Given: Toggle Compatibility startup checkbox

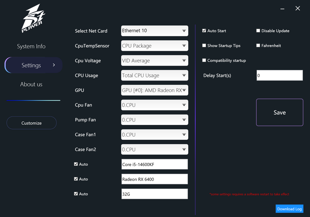Looking at the screenshot, I should [x=204, y=60].
